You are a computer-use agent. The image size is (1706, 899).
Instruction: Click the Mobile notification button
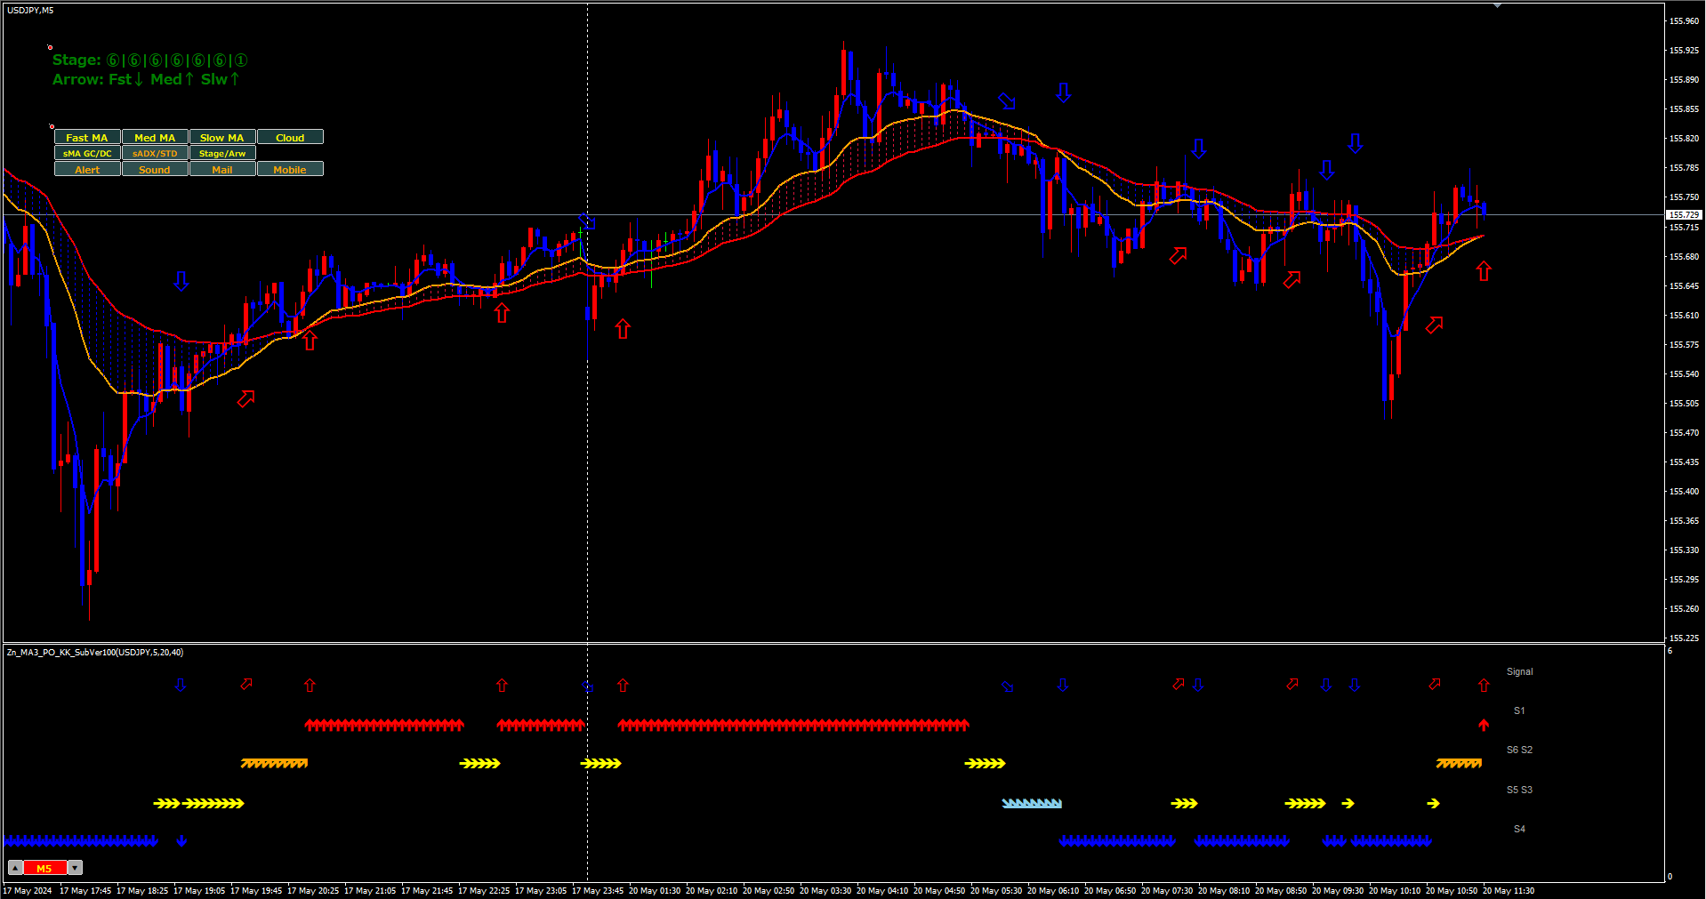[x=290, y=169]
